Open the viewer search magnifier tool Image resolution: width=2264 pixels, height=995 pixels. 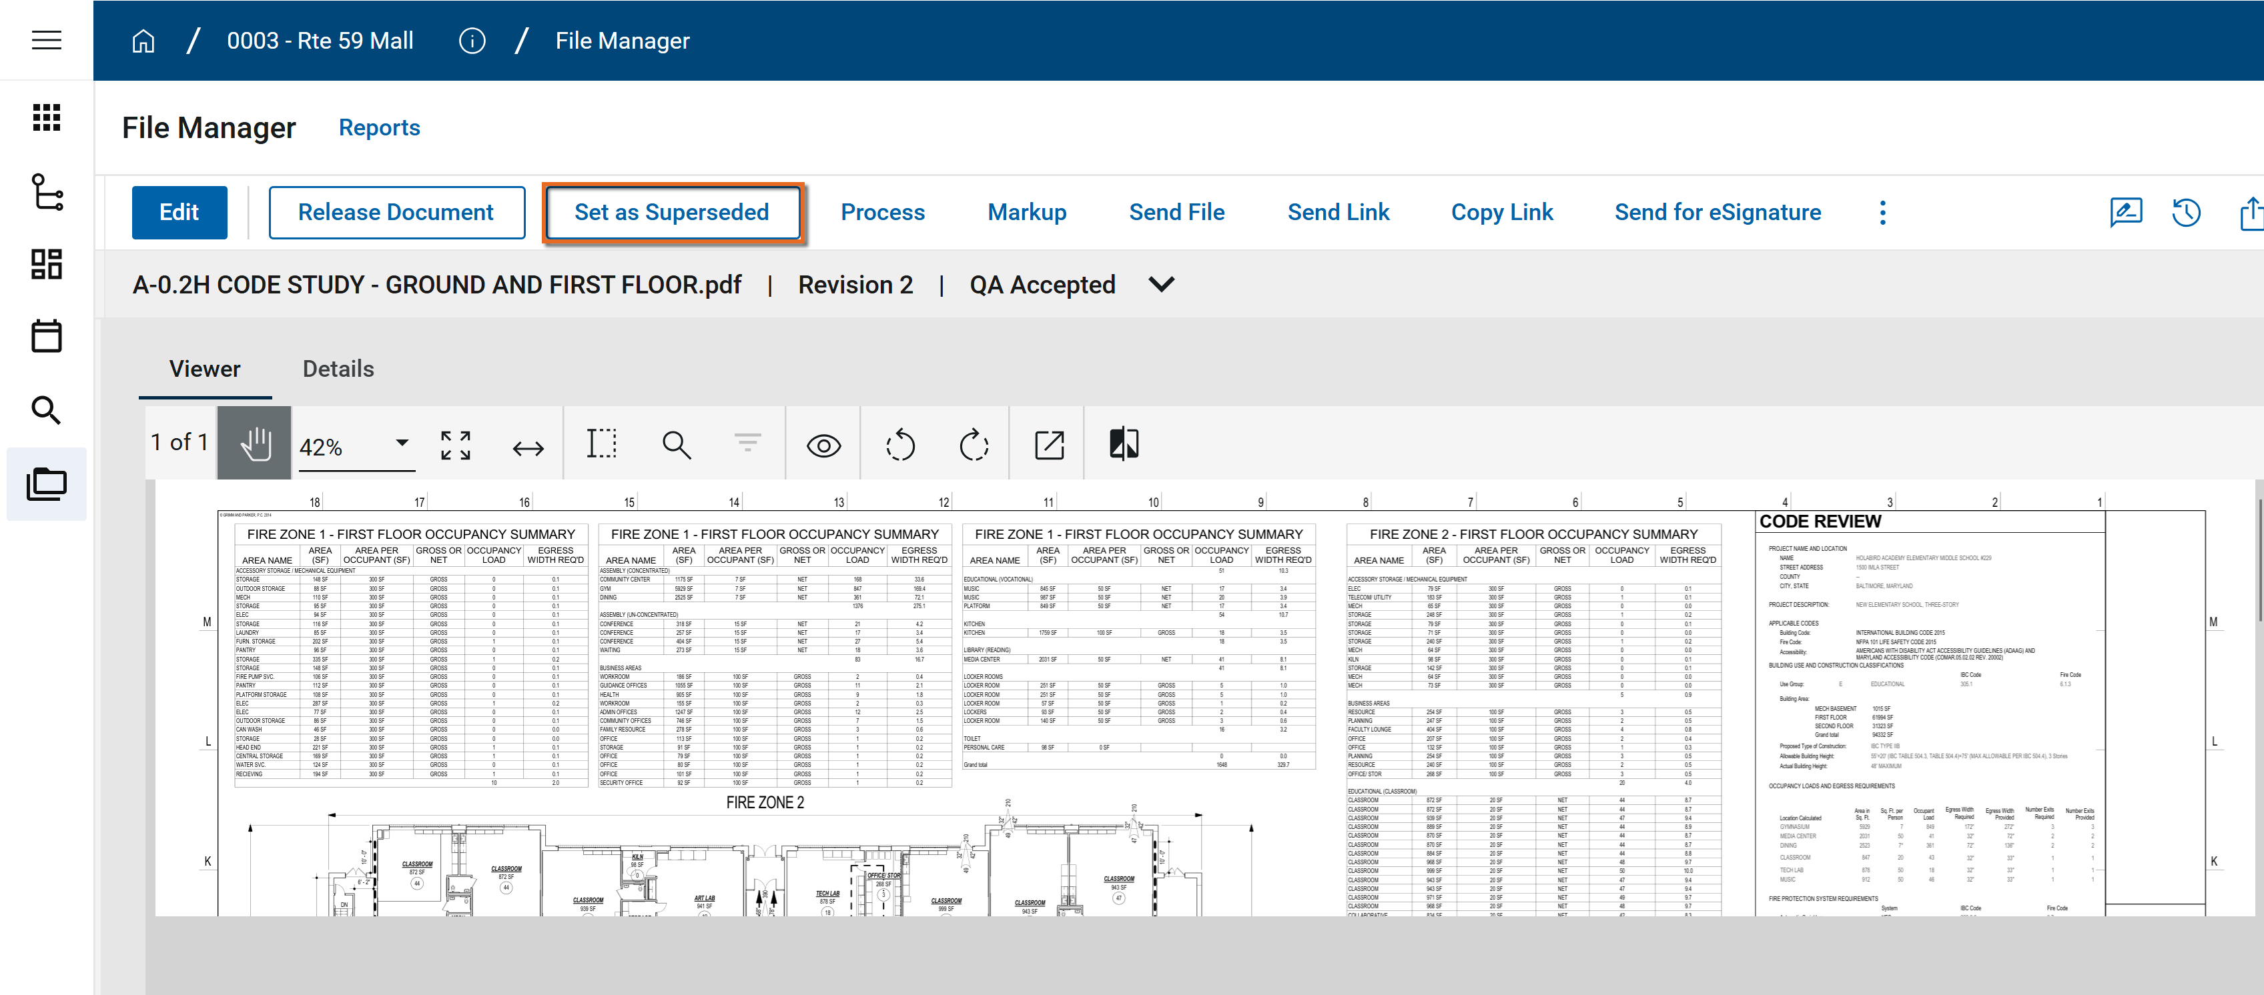pos(675,445)
